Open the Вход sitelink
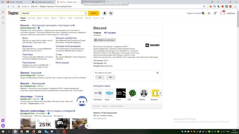239x134 pixels. (x=25, y=38)
